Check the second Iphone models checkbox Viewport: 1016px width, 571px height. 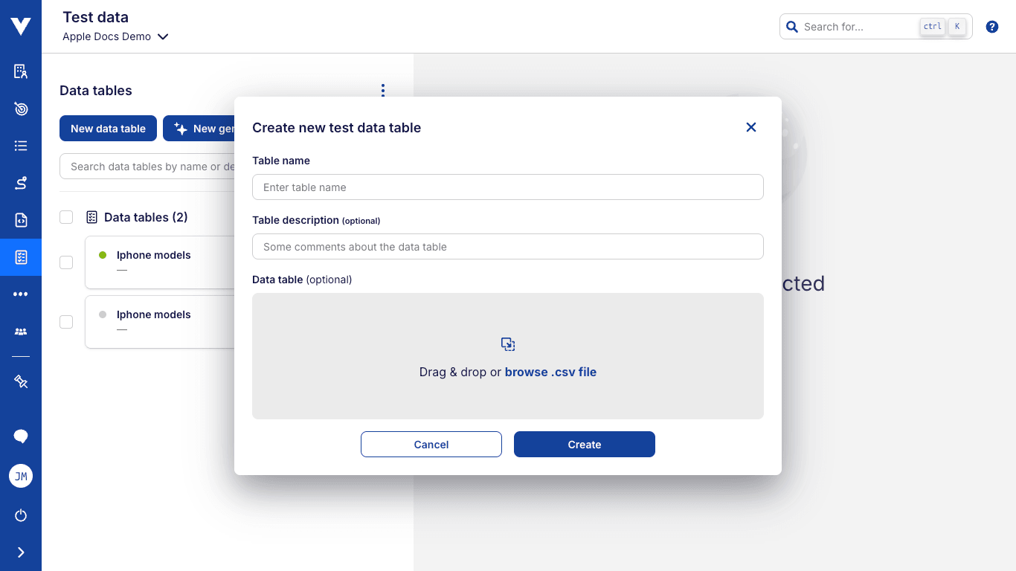(x=66, y=322)
